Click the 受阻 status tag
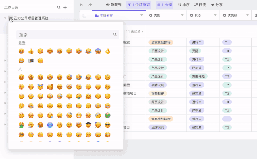This screenshot has height=159, width=257. [x=195, y=51]
